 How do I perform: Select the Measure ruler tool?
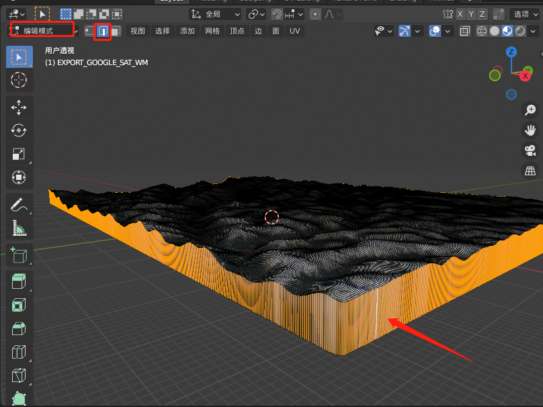point(19,229)
